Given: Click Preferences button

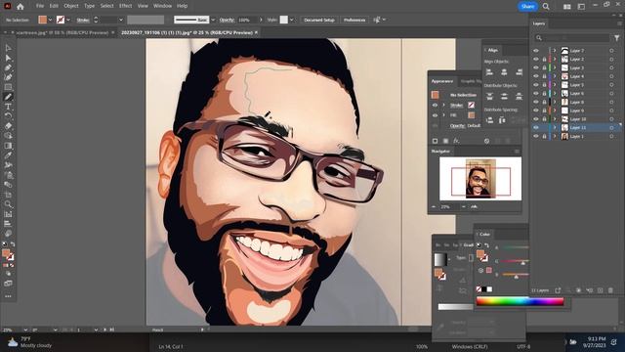Looking at the screenshot, I should [354, 20].
